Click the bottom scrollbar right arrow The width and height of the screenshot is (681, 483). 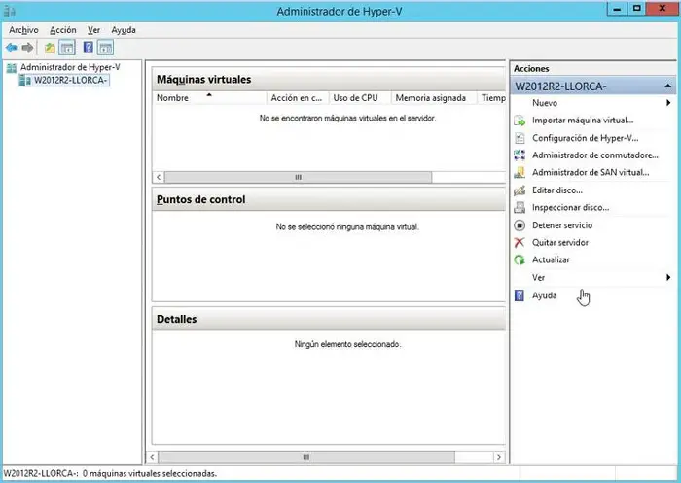pos(499,457)
